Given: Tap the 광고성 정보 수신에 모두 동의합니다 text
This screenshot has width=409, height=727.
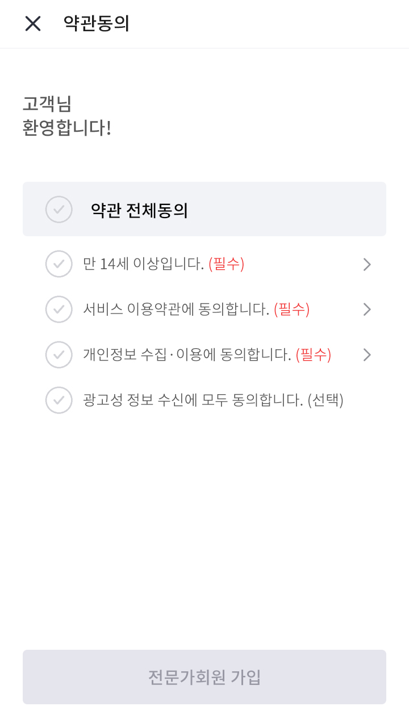Looking at the screenshot, I should coord(193,400).
